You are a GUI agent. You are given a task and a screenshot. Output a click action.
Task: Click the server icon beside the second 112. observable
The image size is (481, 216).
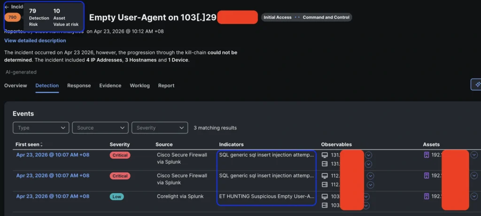click(x=325, y=185)
